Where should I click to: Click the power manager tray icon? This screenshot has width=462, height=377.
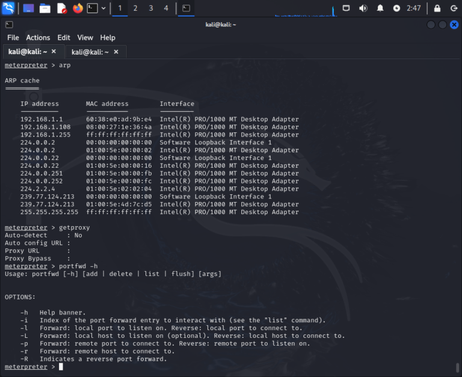pyautogui.click(x=396, y=8)
